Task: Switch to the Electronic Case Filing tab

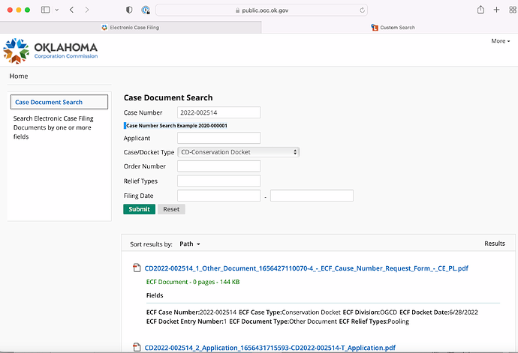Action: (x=131, y=28)
